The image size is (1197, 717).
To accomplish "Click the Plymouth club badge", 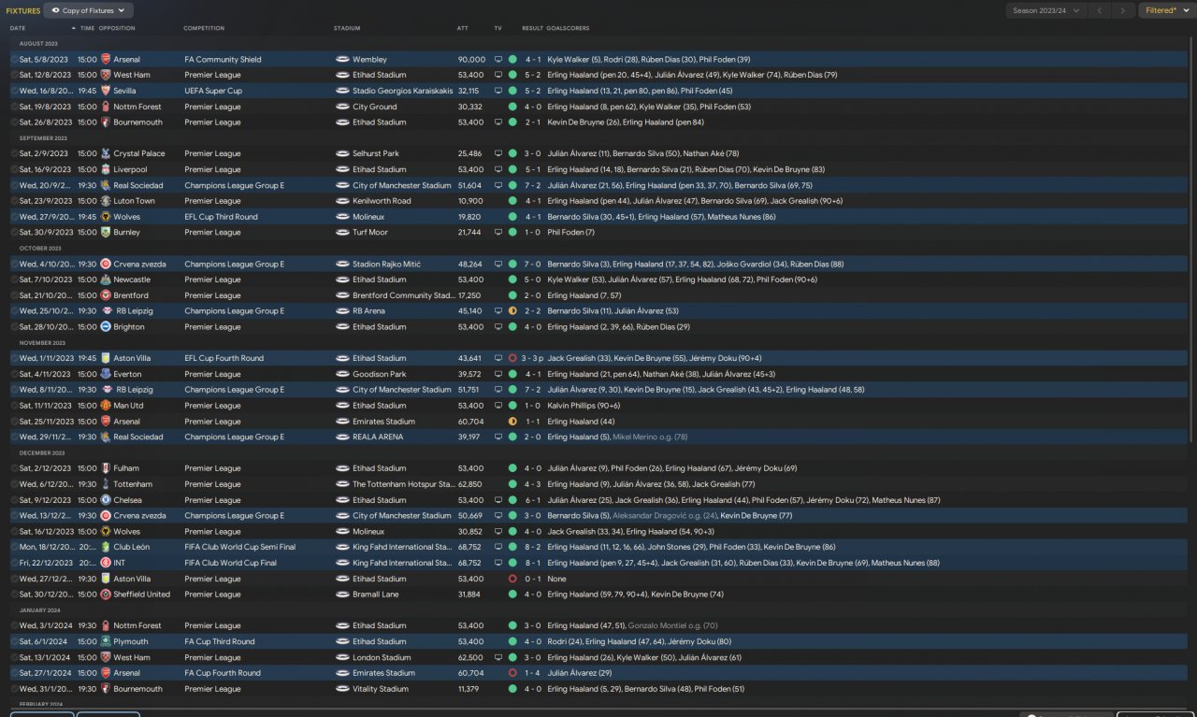I will point(106,641).
